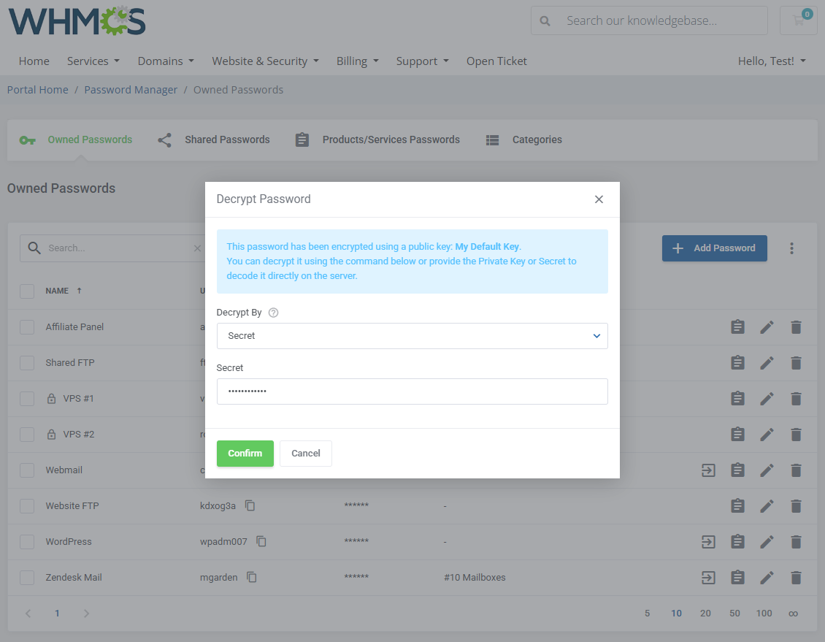Copy the wpadm007 username

[261, 542]
